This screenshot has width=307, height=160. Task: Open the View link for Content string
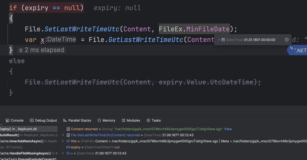228,129
